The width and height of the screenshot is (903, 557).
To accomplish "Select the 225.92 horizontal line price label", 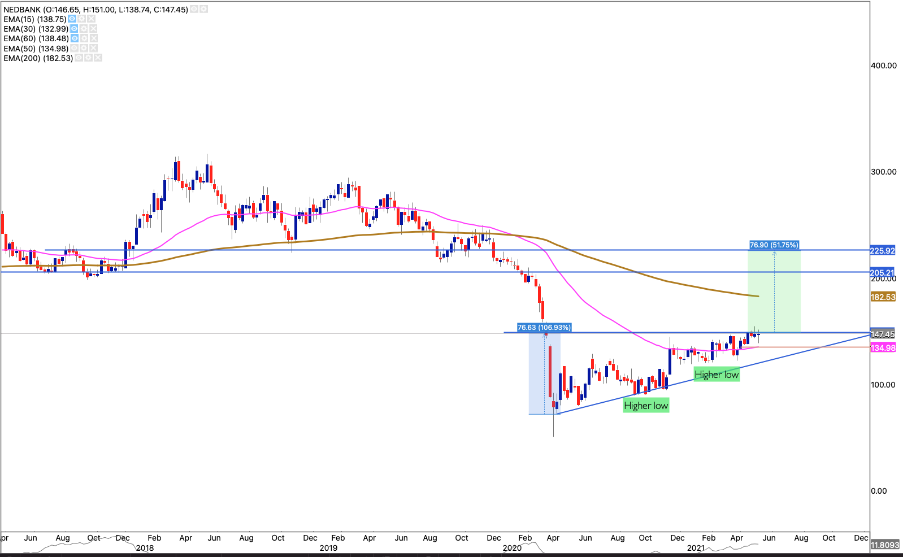I will pyautogui.click(x=882, y=251).
